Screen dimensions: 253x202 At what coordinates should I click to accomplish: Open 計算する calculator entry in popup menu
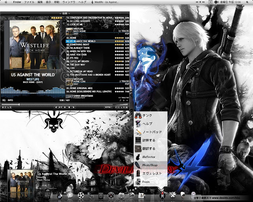coord(151,140)
